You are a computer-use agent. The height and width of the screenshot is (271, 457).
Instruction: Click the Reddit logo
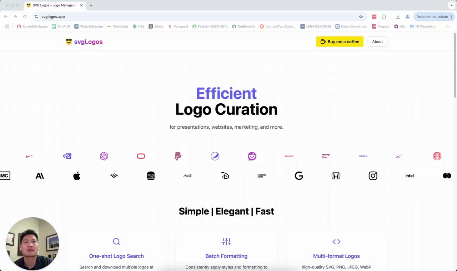pyautogui.click(x=252, y=156)
